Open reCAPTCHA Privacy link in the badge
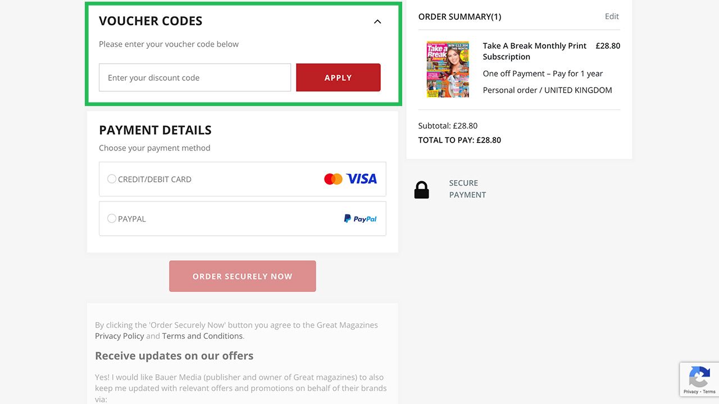 click(691, 392)
